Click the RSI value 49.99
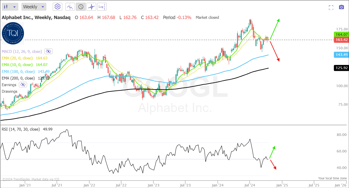This screenshot has height=188, width=349. [48, 129]
